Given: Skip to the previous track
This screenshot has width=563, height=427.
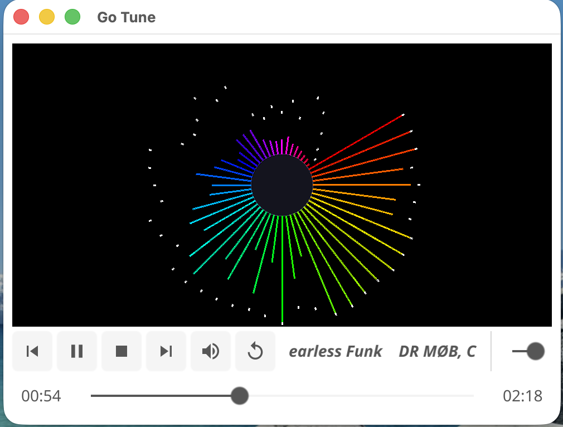Looking at the screenshot, I should point(32,351).
